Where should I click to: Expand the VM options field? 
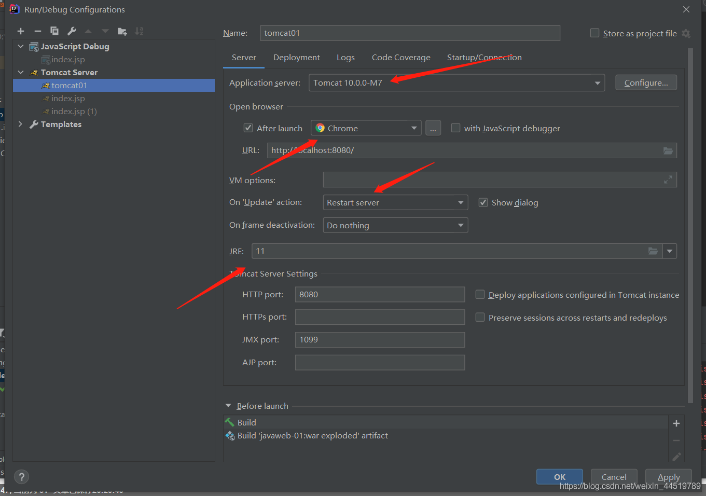point(668,180)
